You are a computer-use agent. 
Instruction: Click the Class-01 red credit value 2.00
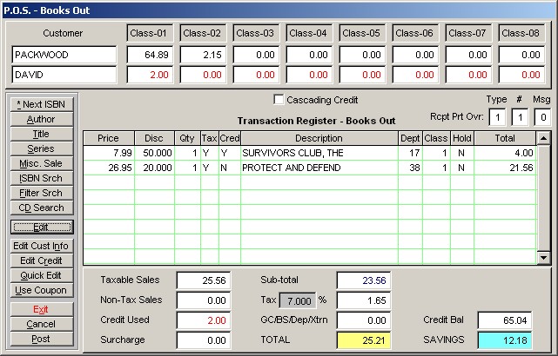(x=150, y=75)
